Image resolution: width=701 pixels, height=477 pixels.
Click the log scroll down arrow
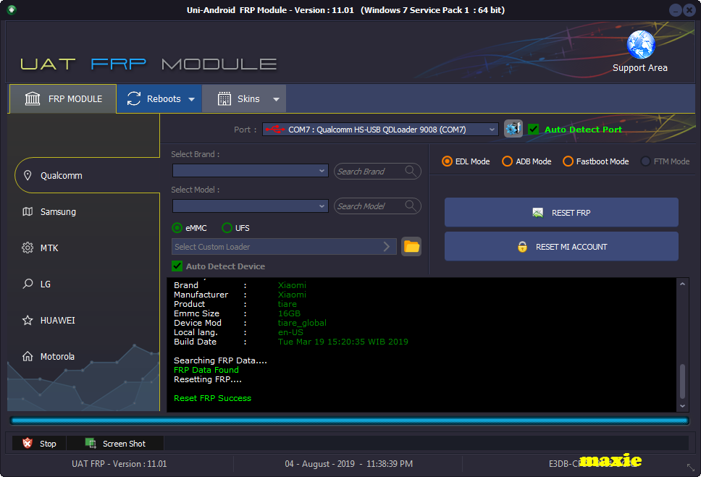coord(682,406)
